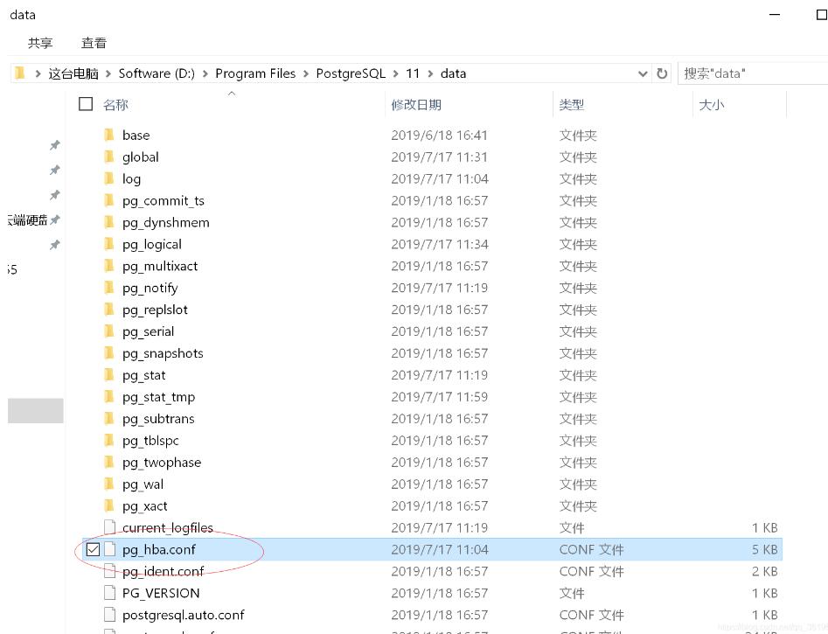Click the first pin icon in sidebar
Image resolution: width=828 pixels, height=634 pixels.
[54, 145]
